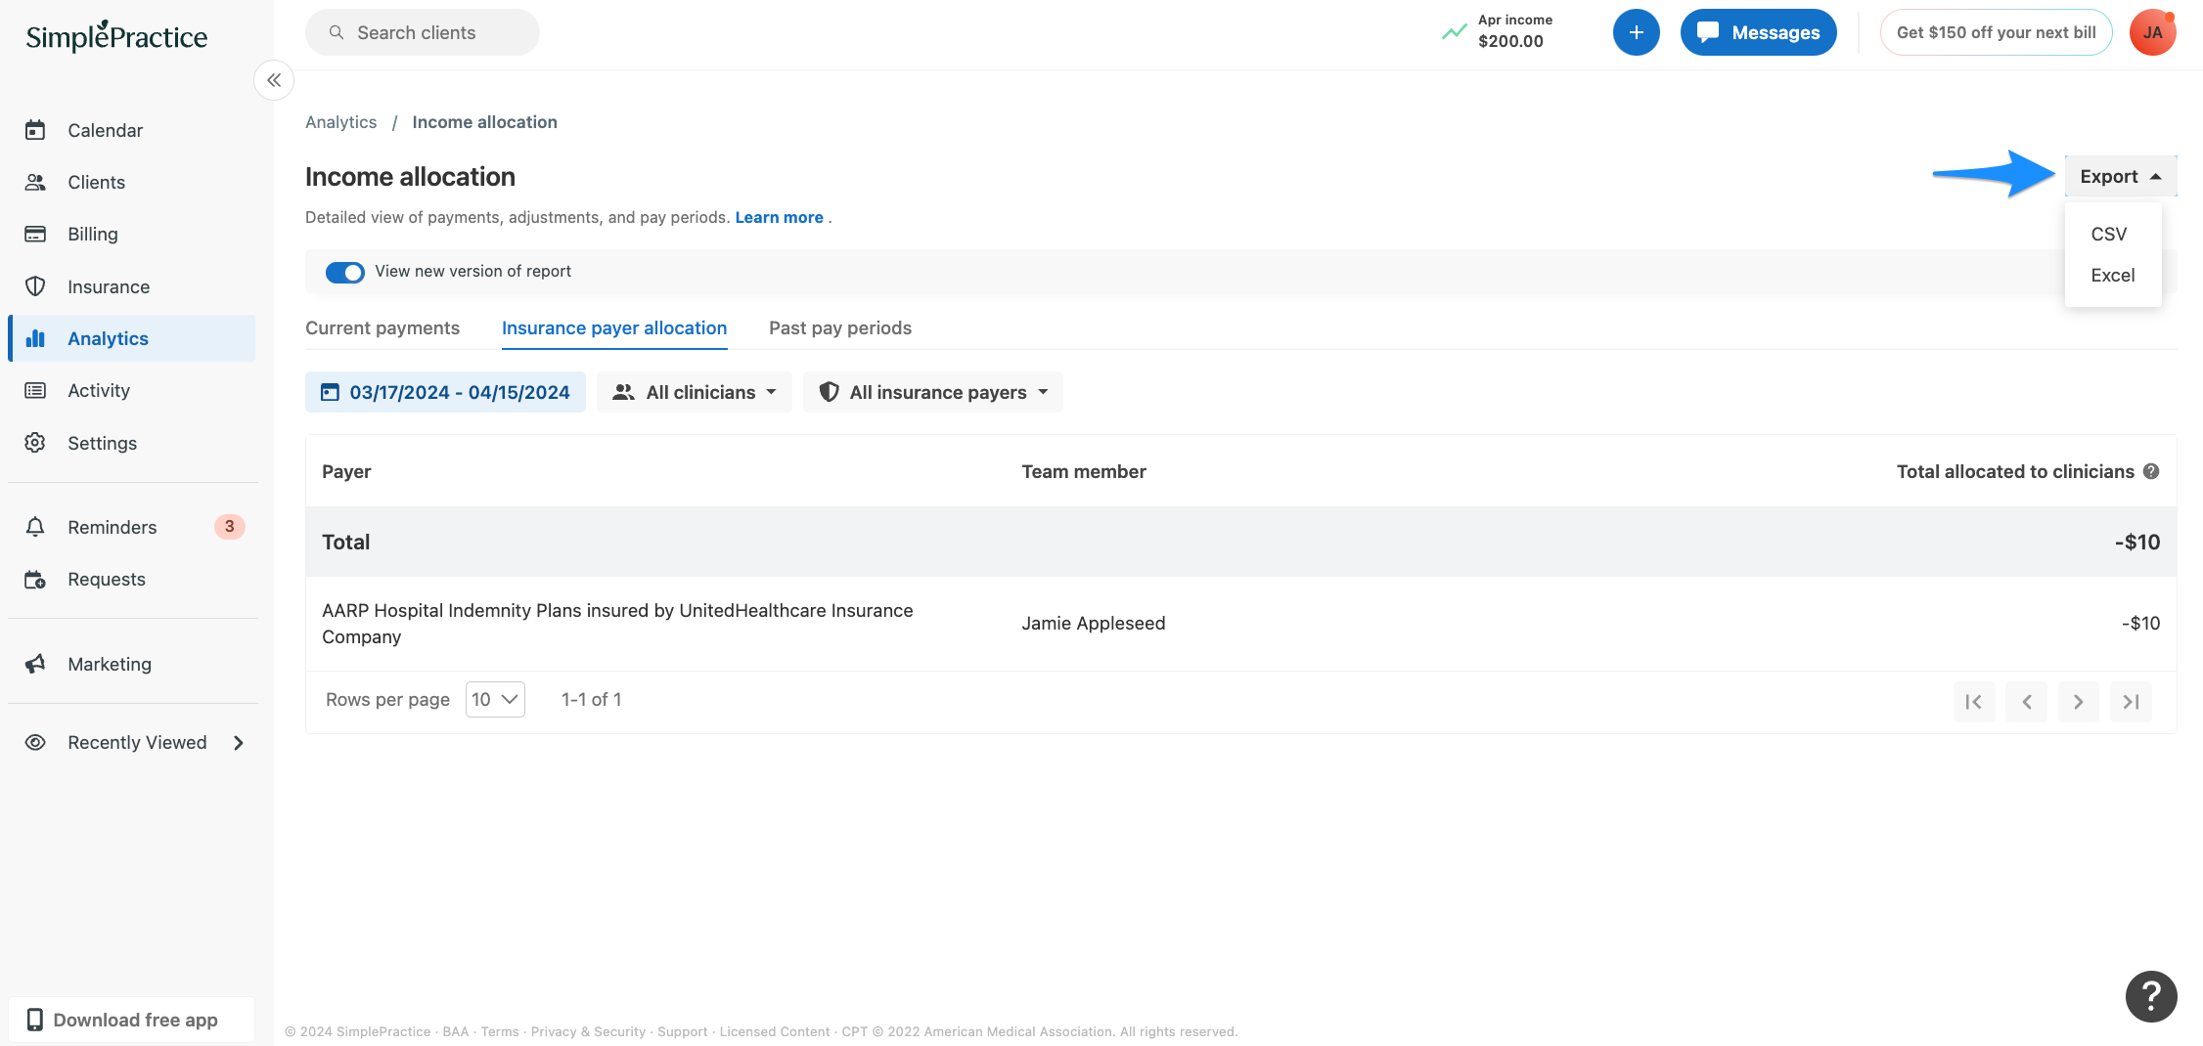The width and height of the screenshot is (2203, 1046).
Task: Open Analytics in the sidebar
Action: [132, 338]
